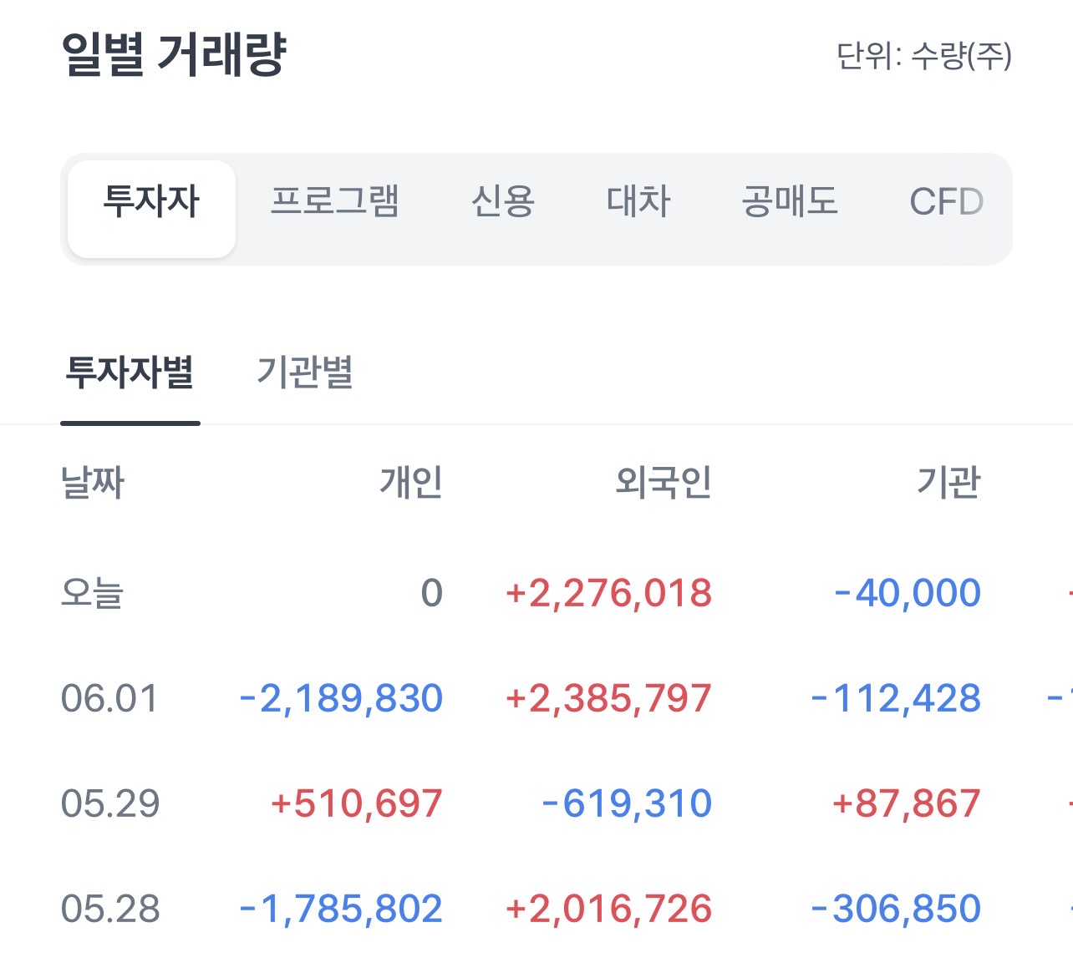This screenshot has width=1073, height=973.
Task: Click the foreign value +2,276,018
Action: coord(608,593)
